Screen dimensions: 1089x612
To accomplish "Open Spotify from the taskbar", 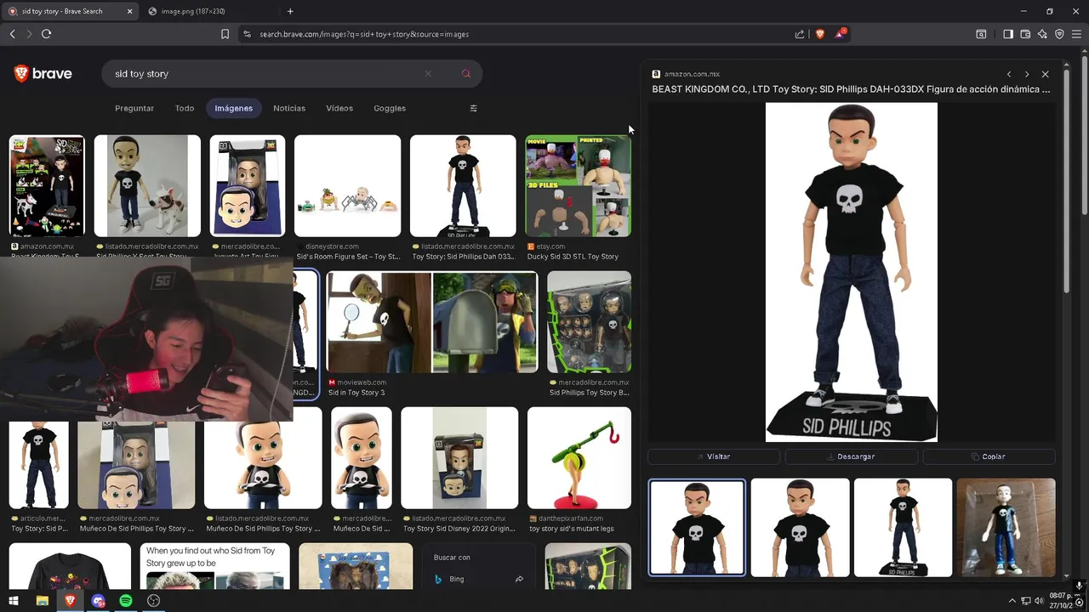I will pyautogui.click(x=126, y=601).
